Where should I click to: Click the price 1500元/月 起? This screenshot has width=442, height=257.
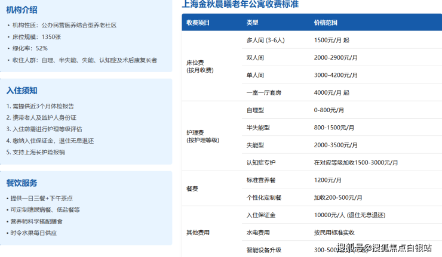(331, 41)
